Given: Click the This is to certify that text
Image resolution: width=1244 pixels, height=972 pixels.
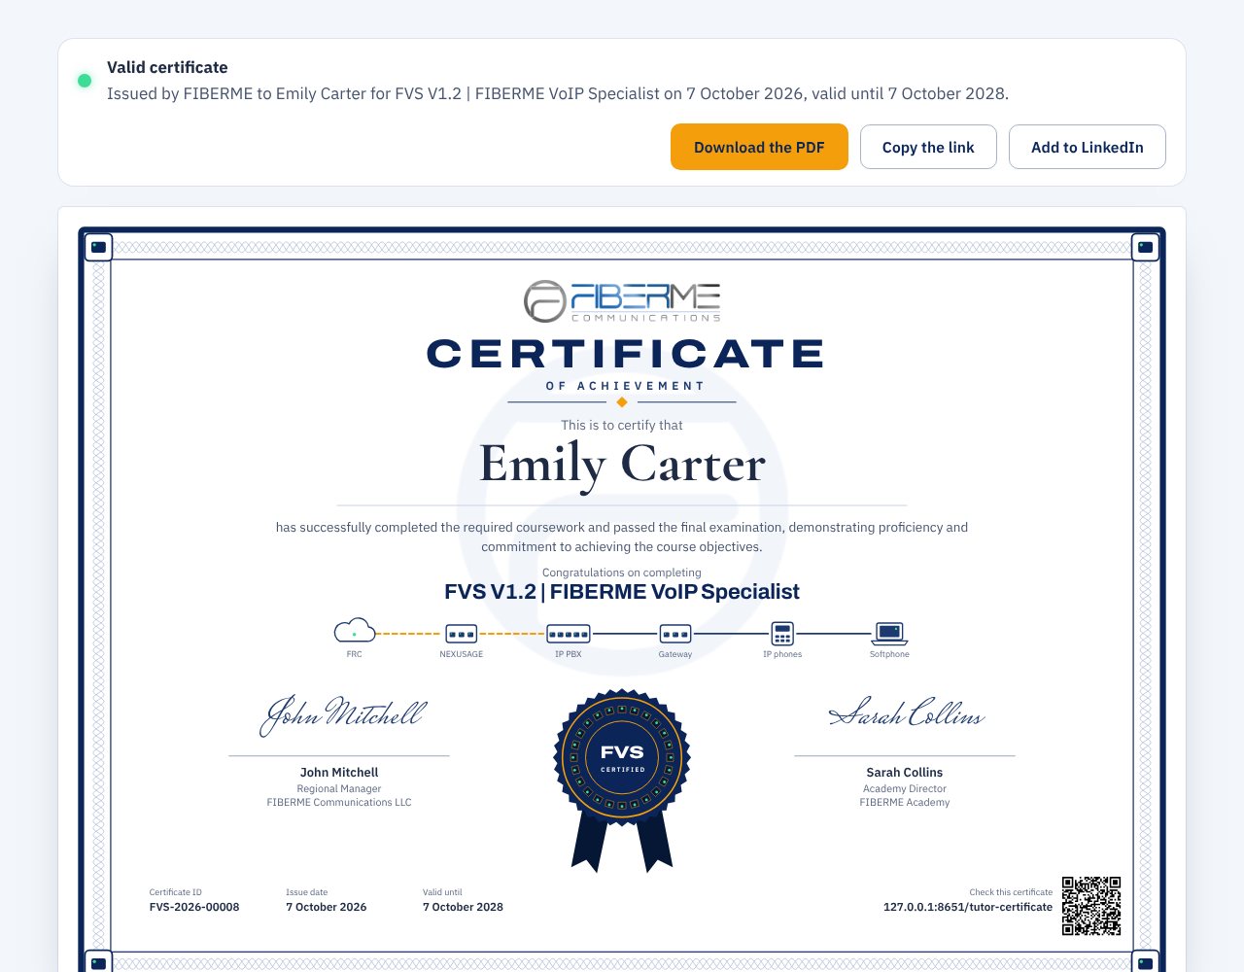Looking at the screenshot, I should pyautogui.click(x=622, y=425).
